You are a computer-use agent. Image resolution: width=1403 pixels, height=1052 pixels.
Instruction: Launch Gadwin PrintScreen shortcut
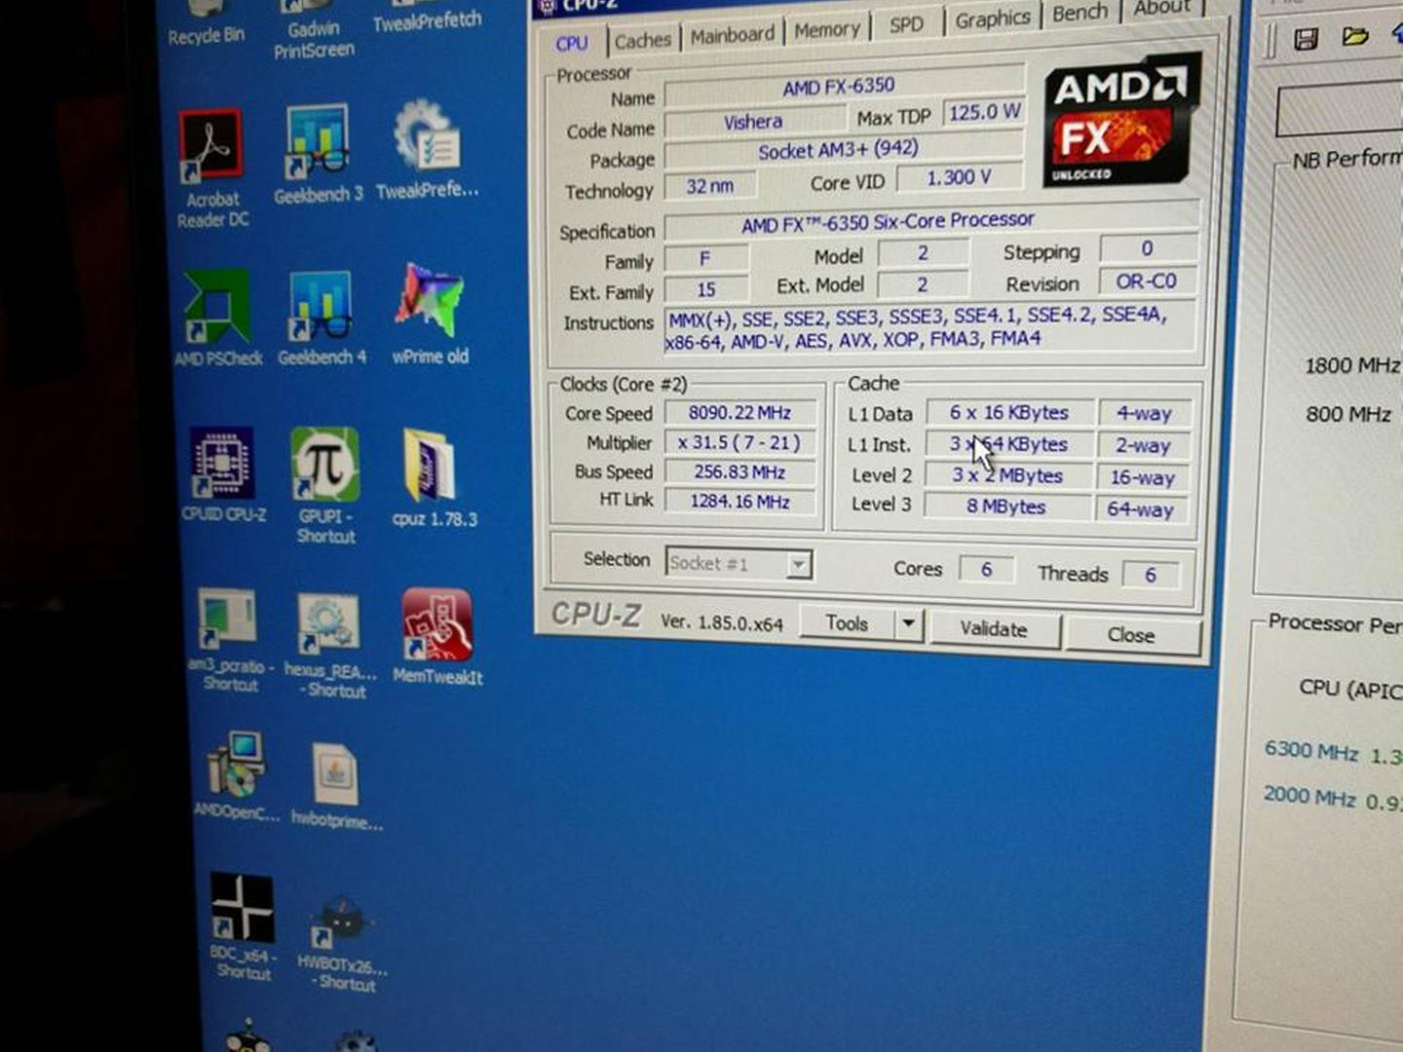[313, 29]
